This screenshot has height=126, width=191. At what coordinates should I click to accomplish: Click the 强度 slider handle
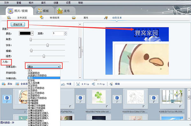[44, 56]
